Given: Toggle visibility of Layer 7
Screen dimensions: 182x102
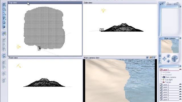Looking at the screenshot, I should point(180,97).
